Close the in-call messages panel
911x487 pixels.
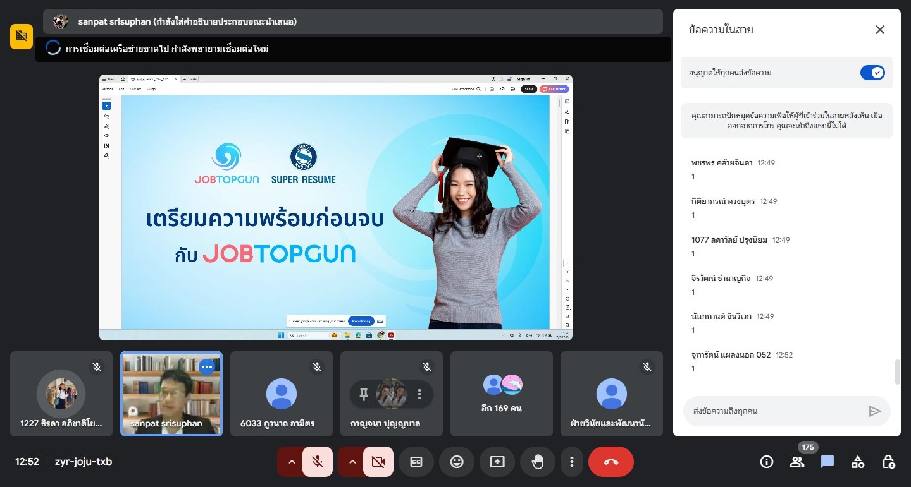(x=879, y=30)
